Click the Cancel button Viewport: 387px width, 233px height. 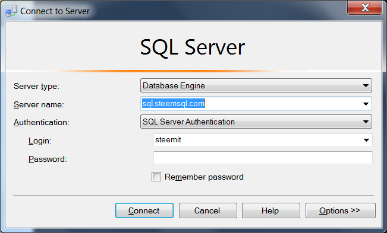click(208, 210)
